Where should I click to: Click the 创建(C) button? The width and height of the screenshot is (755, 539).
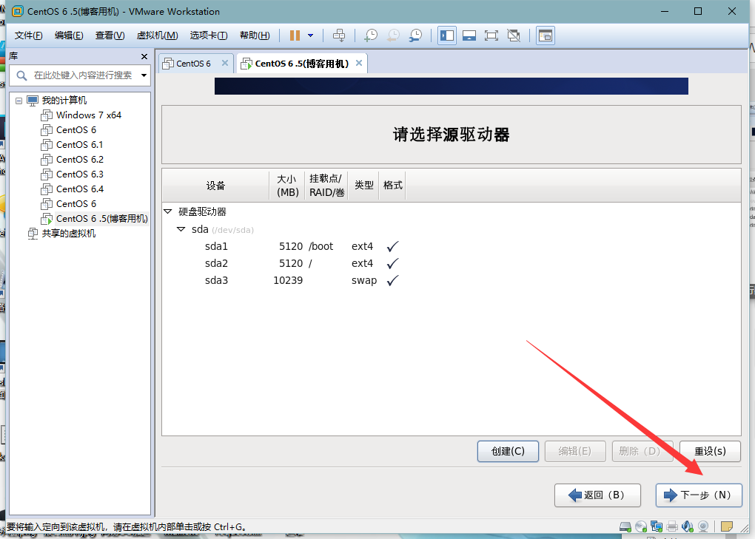508,451
